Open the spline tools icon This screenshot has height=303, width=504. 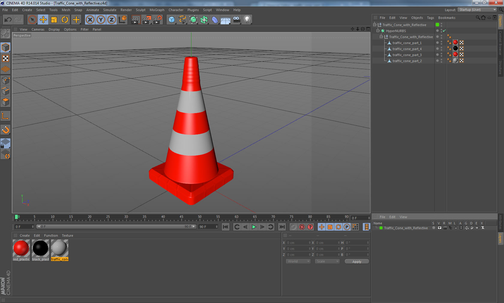[182, 20]
